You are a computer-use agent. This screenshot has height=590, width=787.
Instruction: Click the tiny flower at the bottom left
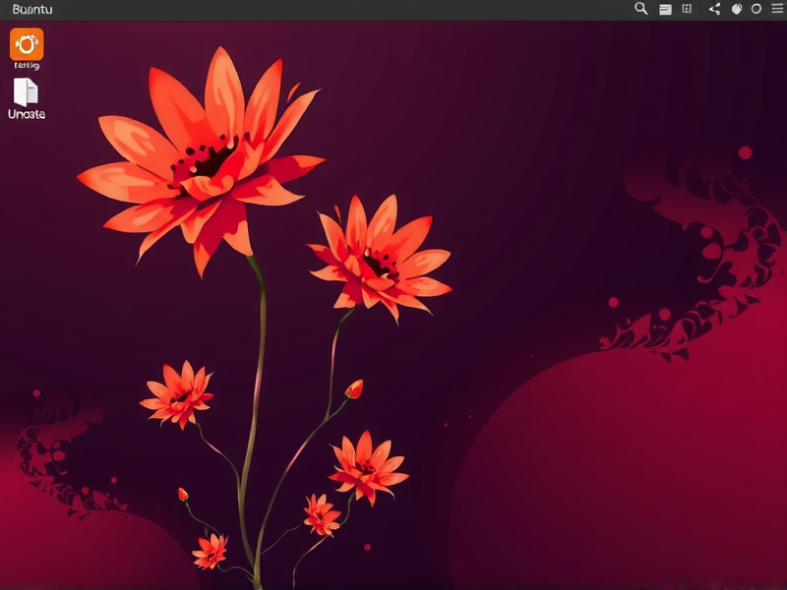coord(210,551)
